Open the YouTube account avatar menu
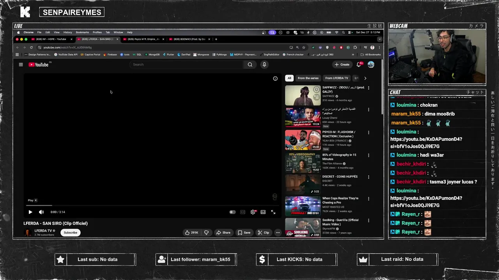Image resolution: width=499 pixels, height=280 pixels. click(x=371, y=65)
